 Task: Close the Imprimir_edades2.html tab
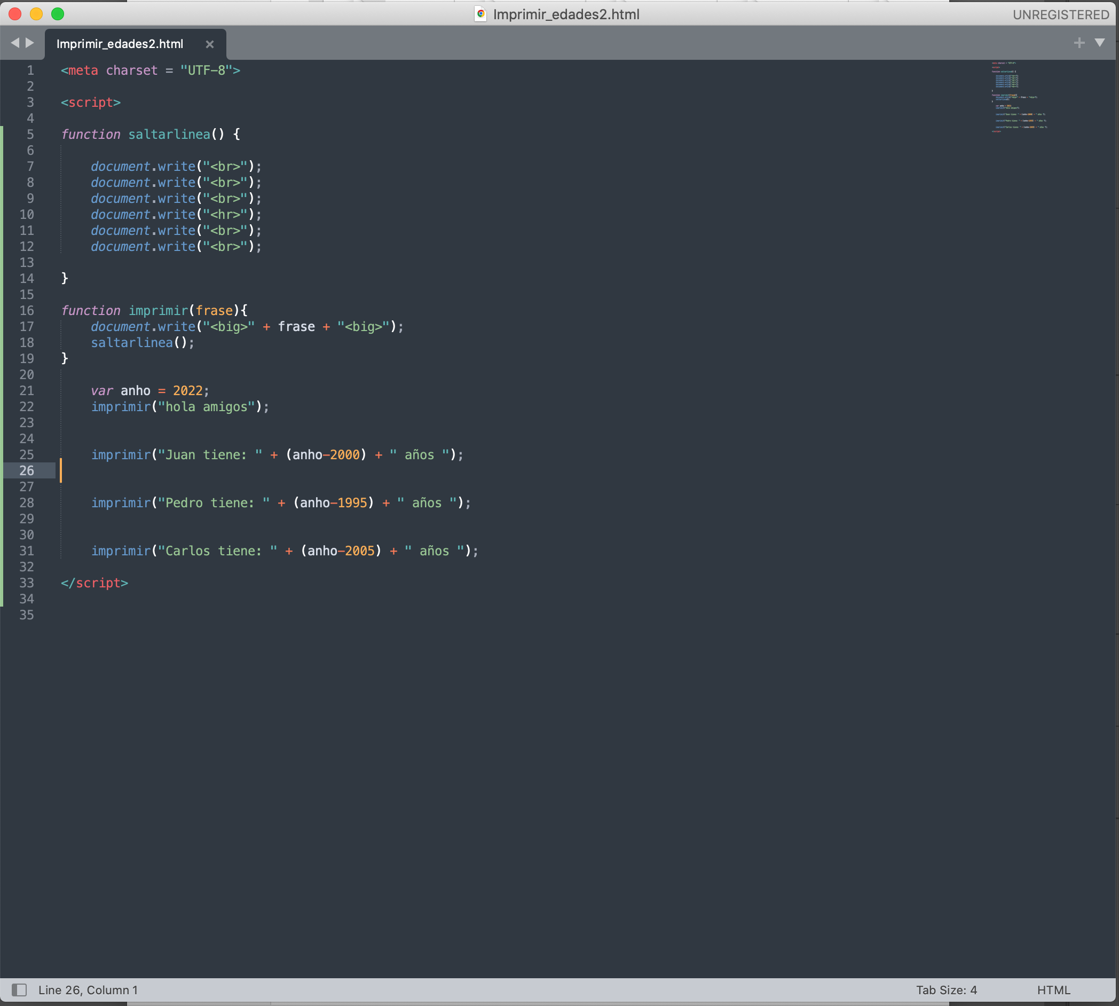(209, 44)
